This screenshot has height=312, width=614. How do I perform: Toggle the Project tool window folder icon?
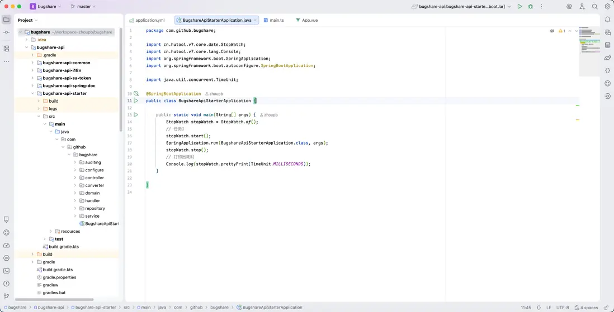coord(6,20)
